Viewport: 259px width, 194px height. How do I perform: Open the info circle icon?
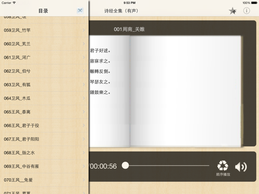click(247, 11)
